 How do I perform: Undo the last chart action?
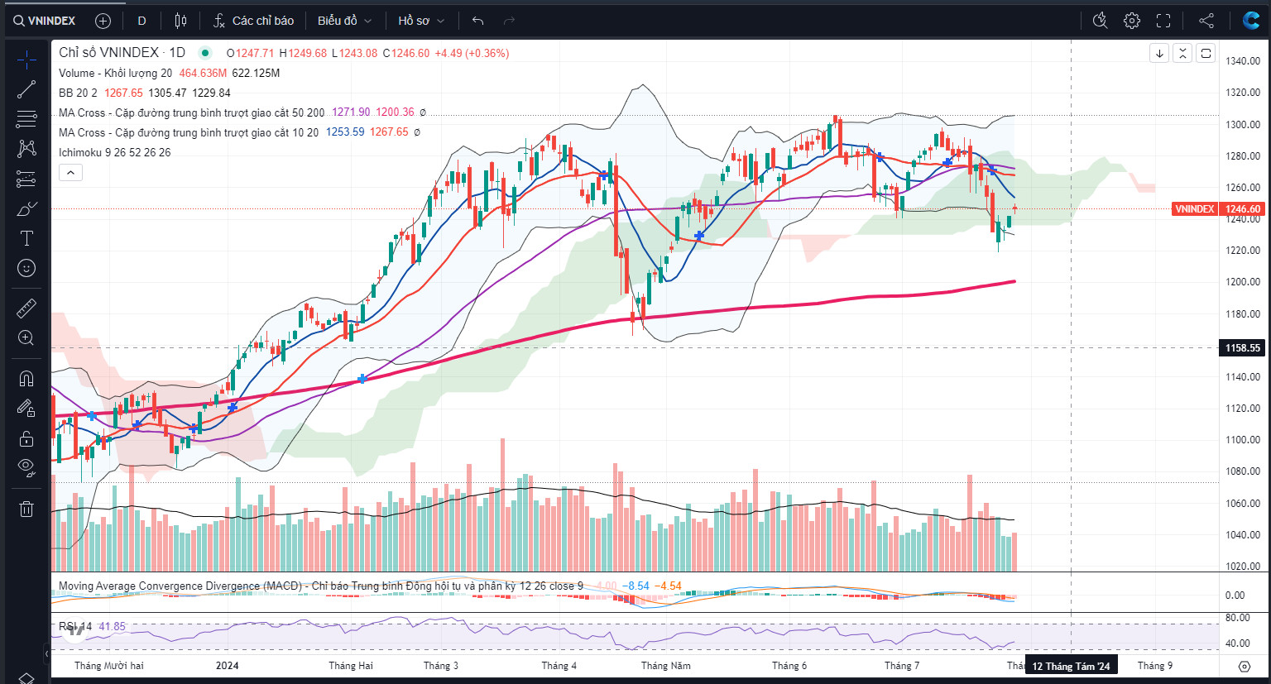(477, 21)
